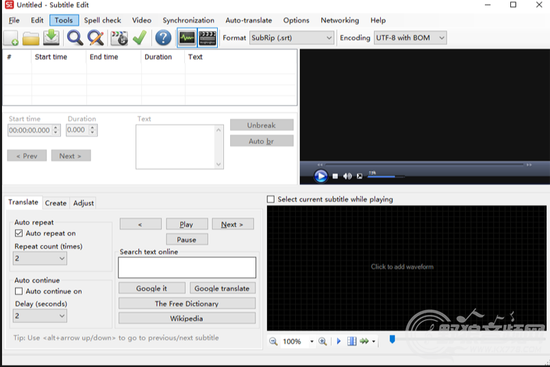Click the Search text online field
The width and height of the screenshot is (550, 367).
coord(187,268)
